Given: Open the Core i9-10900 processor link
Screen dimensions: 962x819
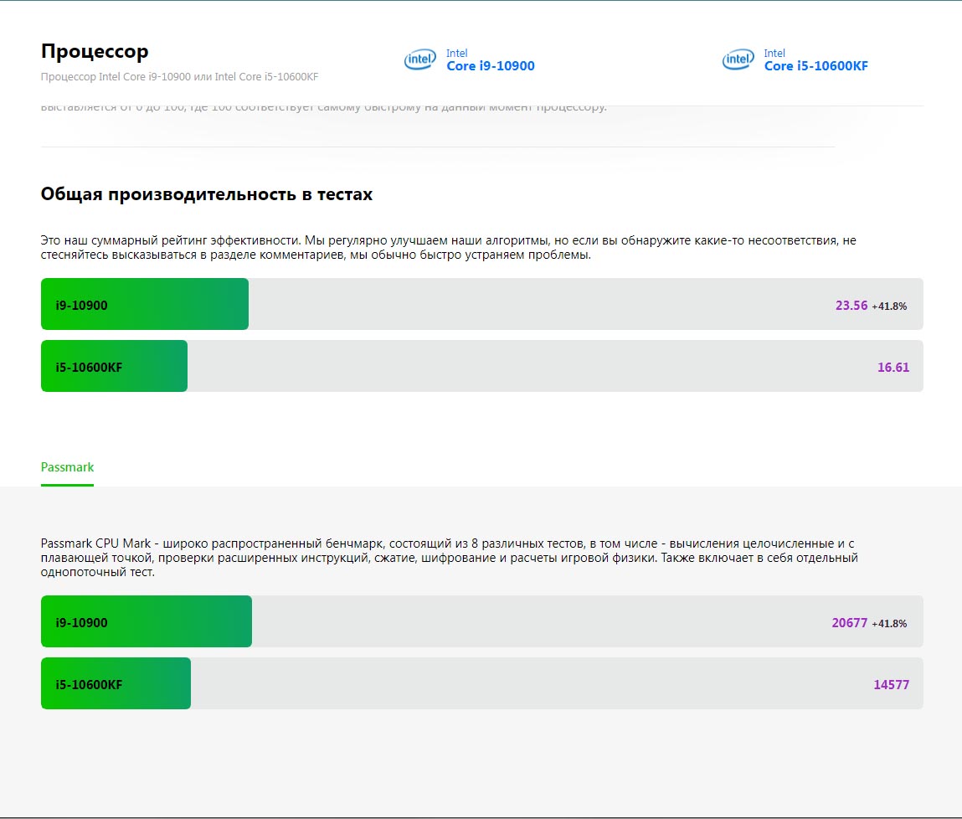Looking at the screenshot, I should [490, 66].
